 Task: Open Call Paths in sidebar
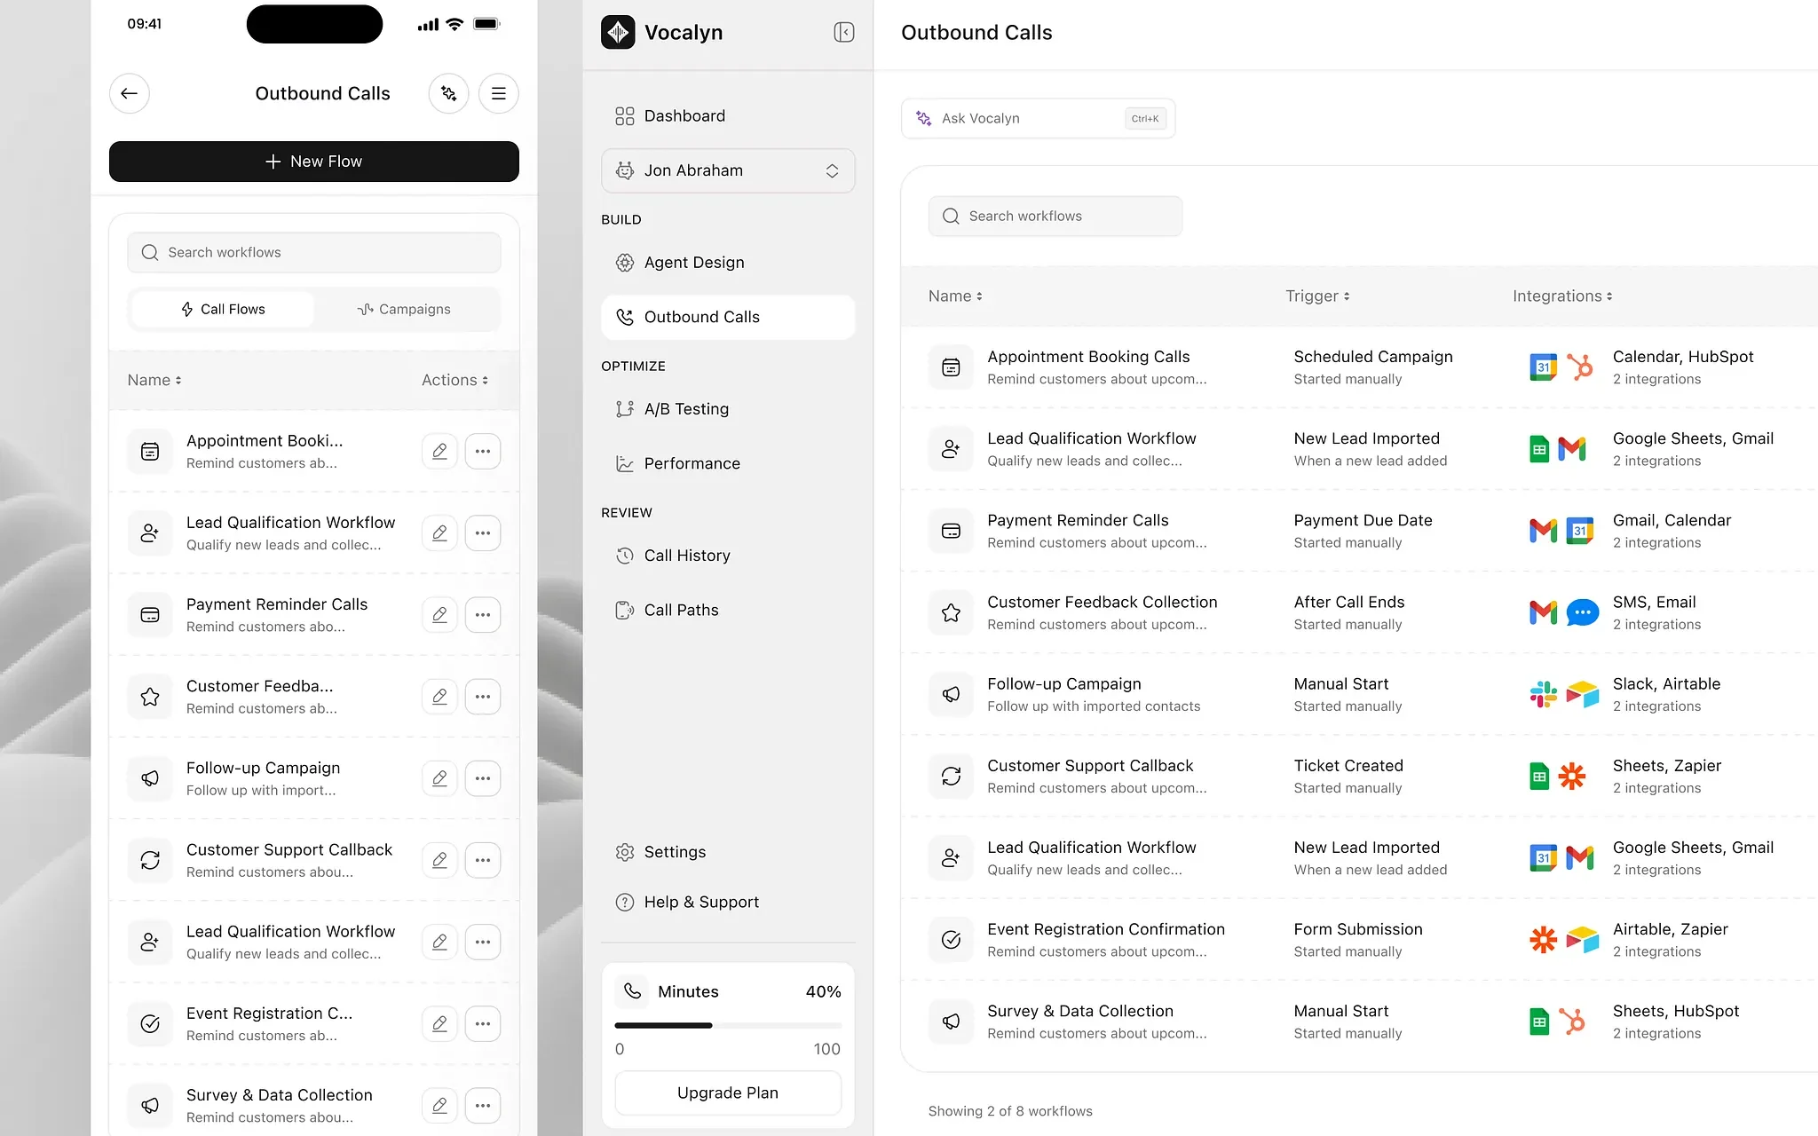tap(728, 610)
